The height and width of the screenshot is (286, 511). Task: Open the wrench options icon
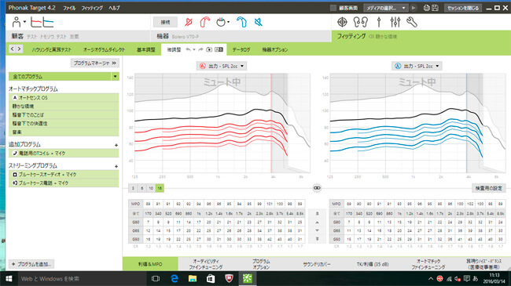412,22
